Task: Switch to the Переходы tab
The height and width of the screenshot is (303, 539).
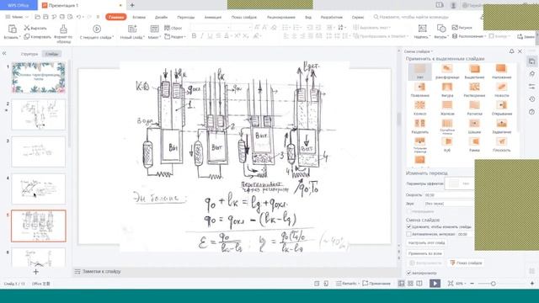Action: [x=186, y=17]
